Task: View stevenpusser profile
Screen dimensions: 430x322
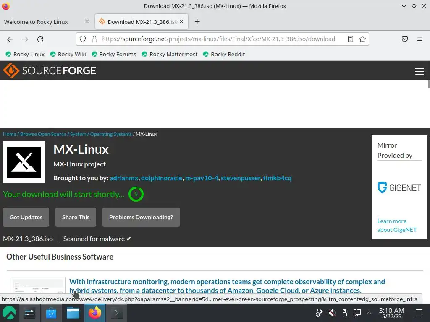Action: (241, 178)
